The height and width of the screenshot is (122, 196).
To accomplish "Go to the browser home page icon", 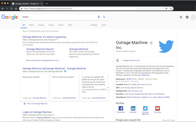I will 16,9.
